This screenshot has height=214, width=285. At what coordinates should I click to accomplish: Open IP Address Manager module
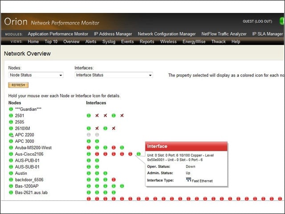[x=113, y=34]
